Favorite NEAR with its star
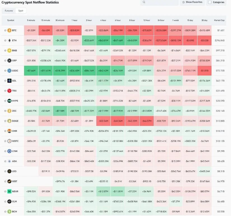The width and height of the screenshot is (231, 216). pyautogui.click(x=5, y=191)
